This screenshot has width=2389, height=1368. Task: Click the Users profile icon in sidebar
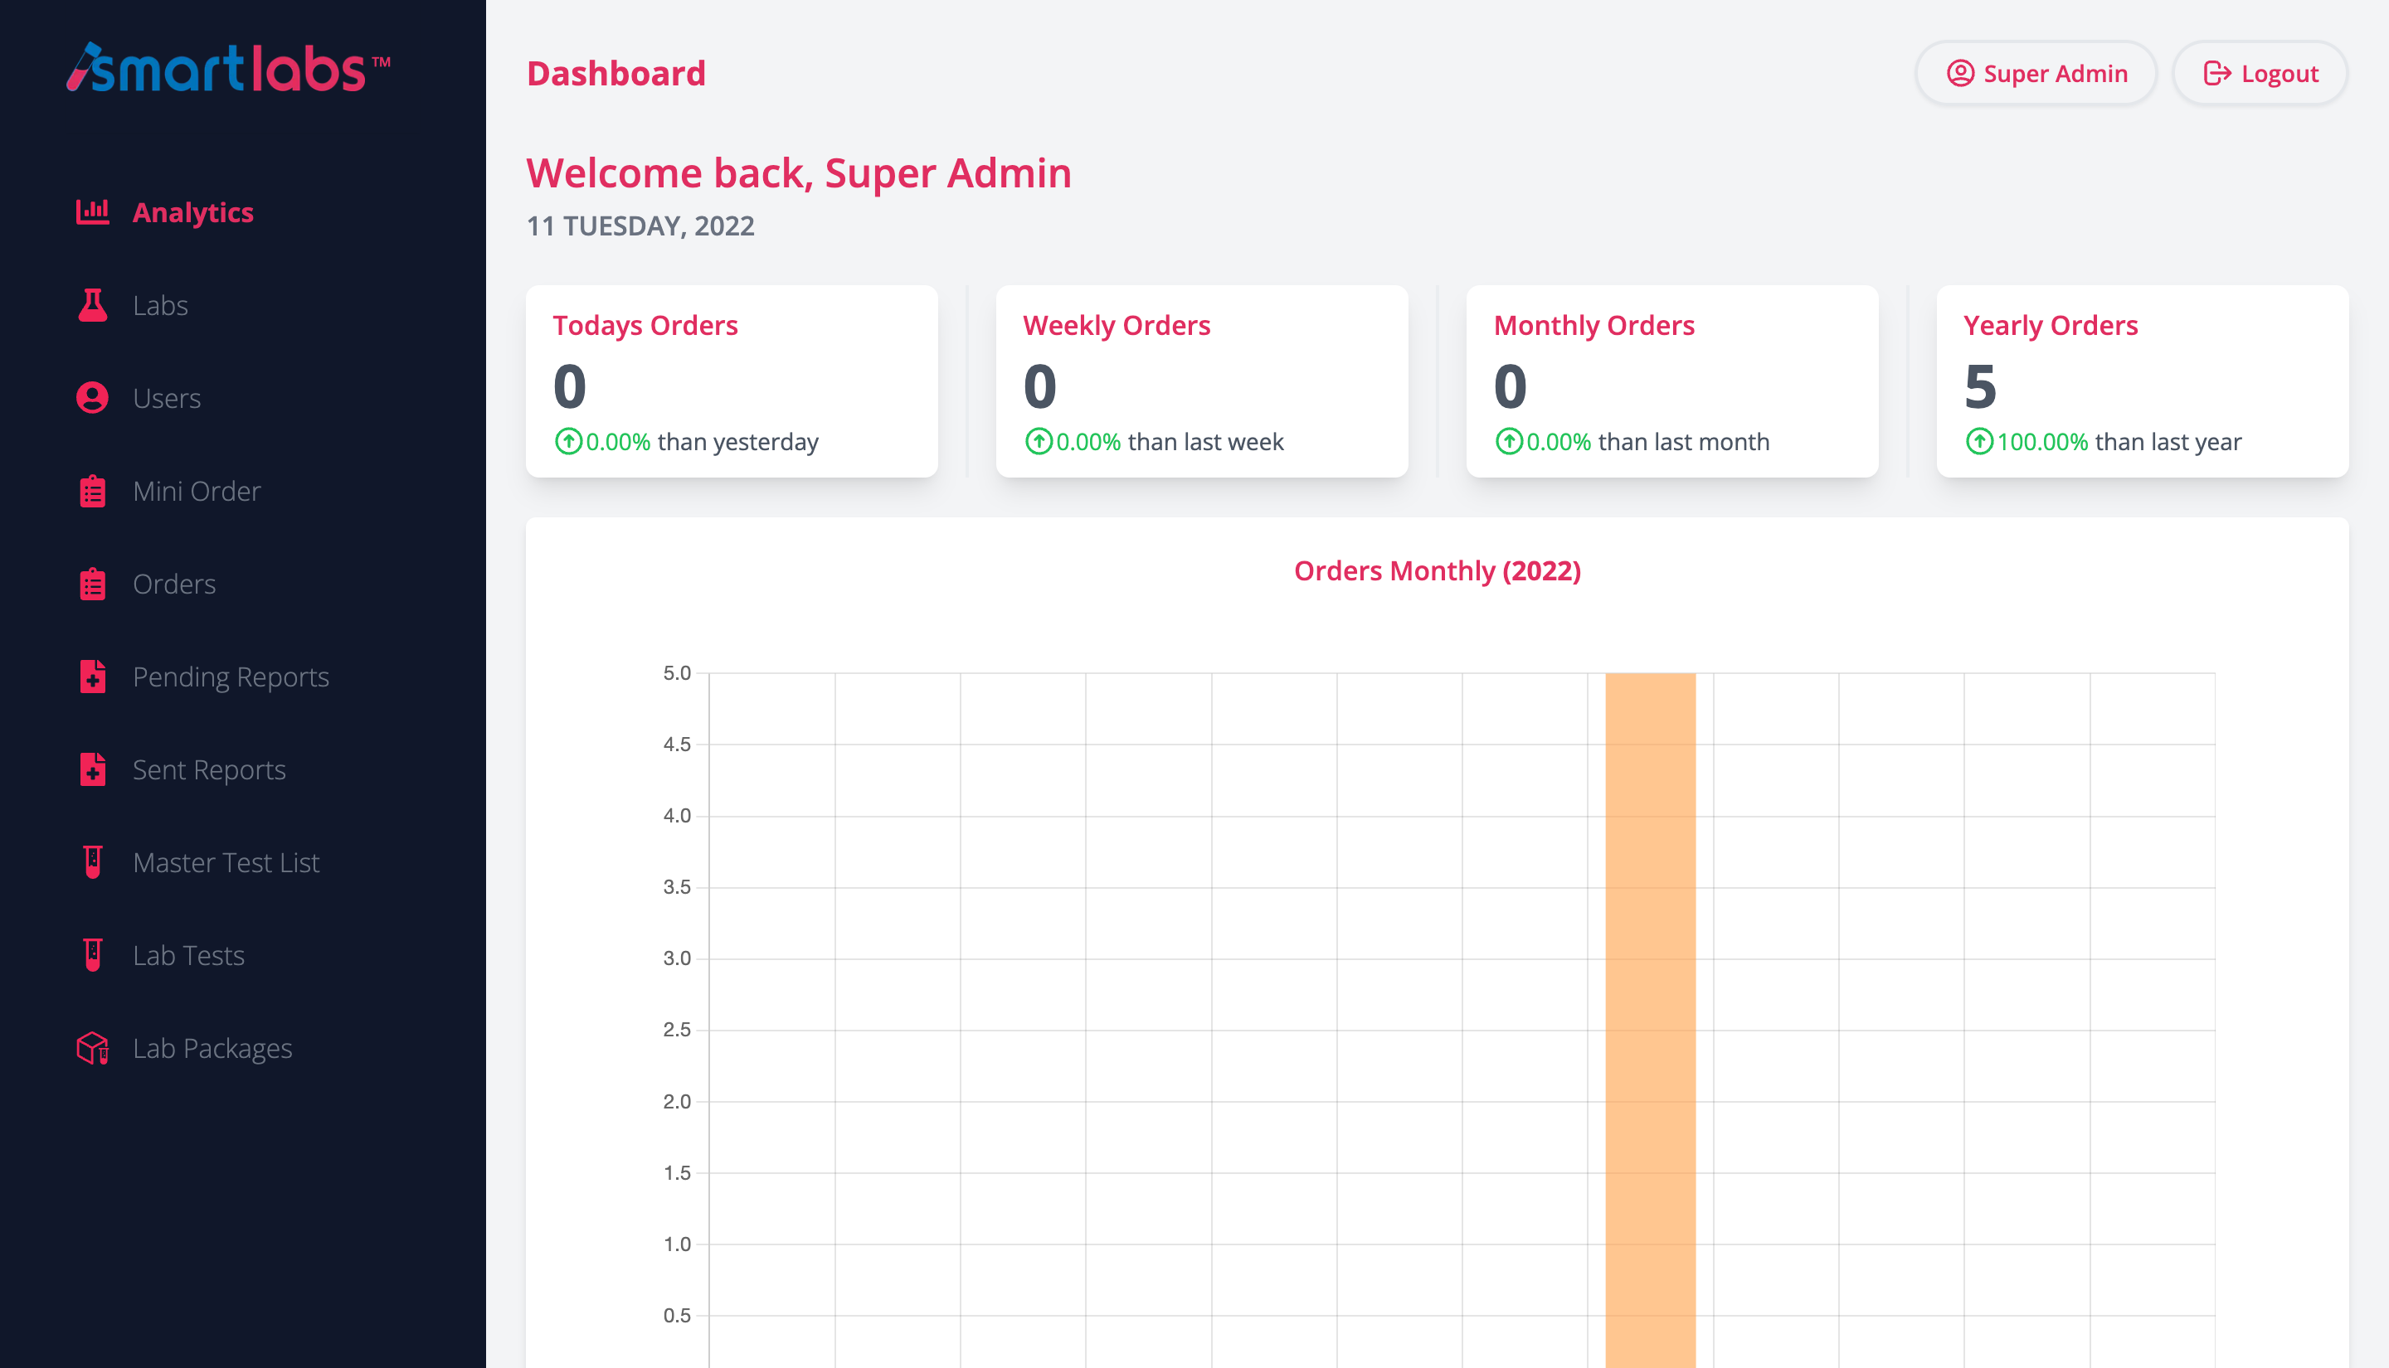click(92, 397)
